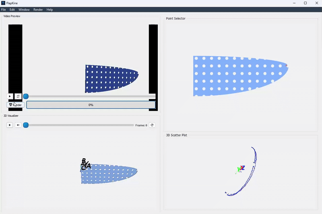
Task: Open the Edit menu
Action: pos(12,10)
